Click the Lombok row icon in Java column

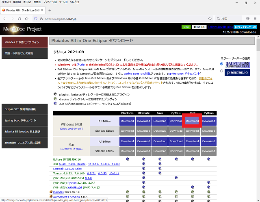click(160, 168)
